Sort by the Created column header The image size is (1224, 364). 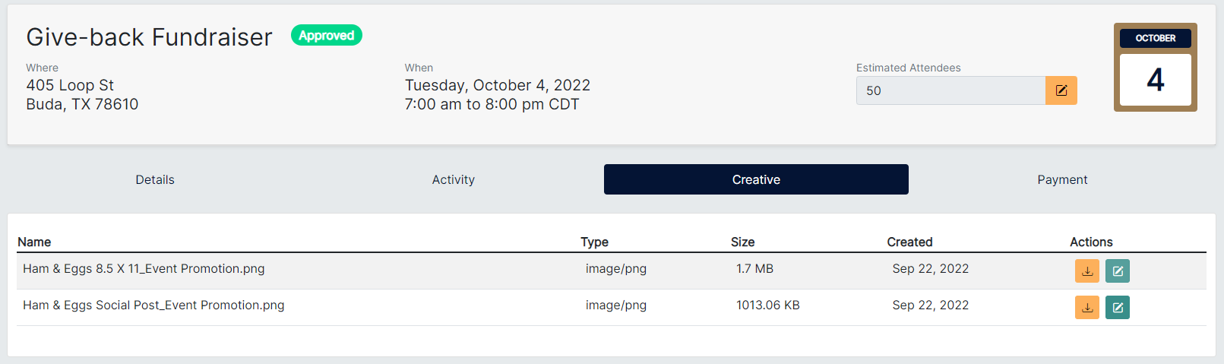coord(909,242)
